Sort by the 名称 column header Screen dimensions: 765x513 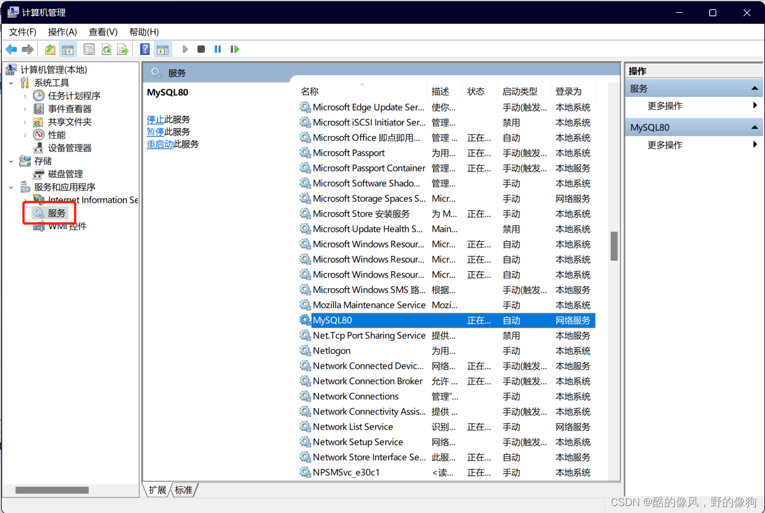coord(362,92)
